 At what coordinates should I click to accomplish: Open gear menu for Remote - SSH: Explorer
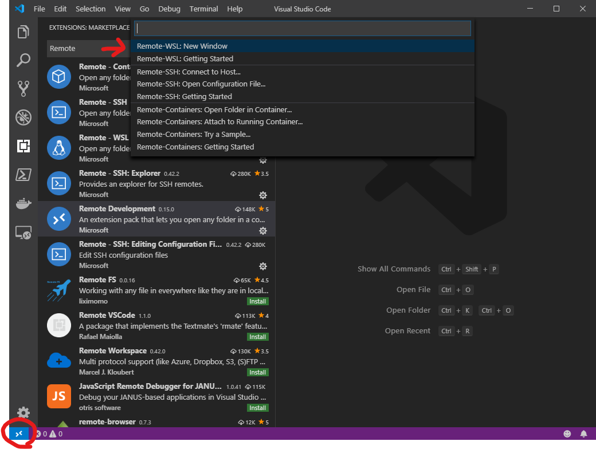[263, 195]
